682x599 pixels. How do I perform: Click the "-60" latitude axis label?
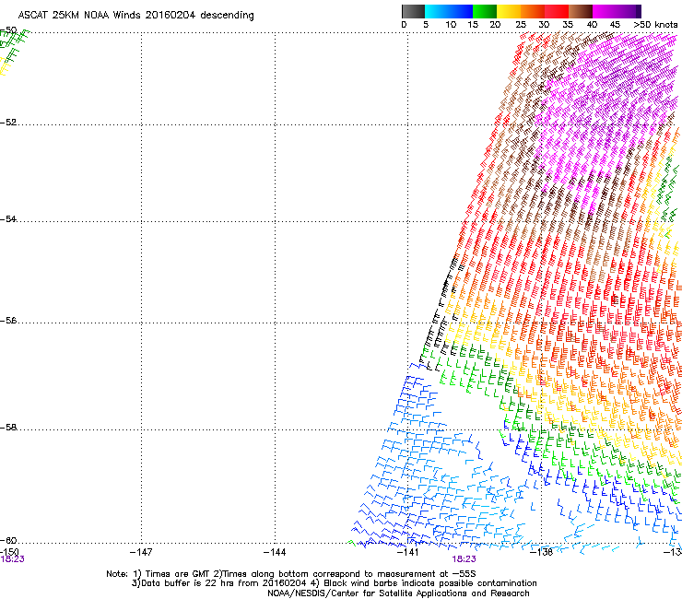8,541
